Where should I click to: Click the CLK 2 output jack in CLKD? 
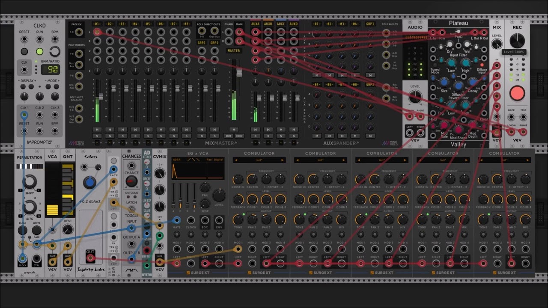[39, 115]
